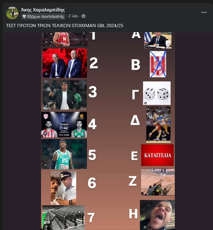This screenshot has height=230, width=213.
Task: Click the Εξέχων συντελεστής contributor badge
Action: [43, 16]
